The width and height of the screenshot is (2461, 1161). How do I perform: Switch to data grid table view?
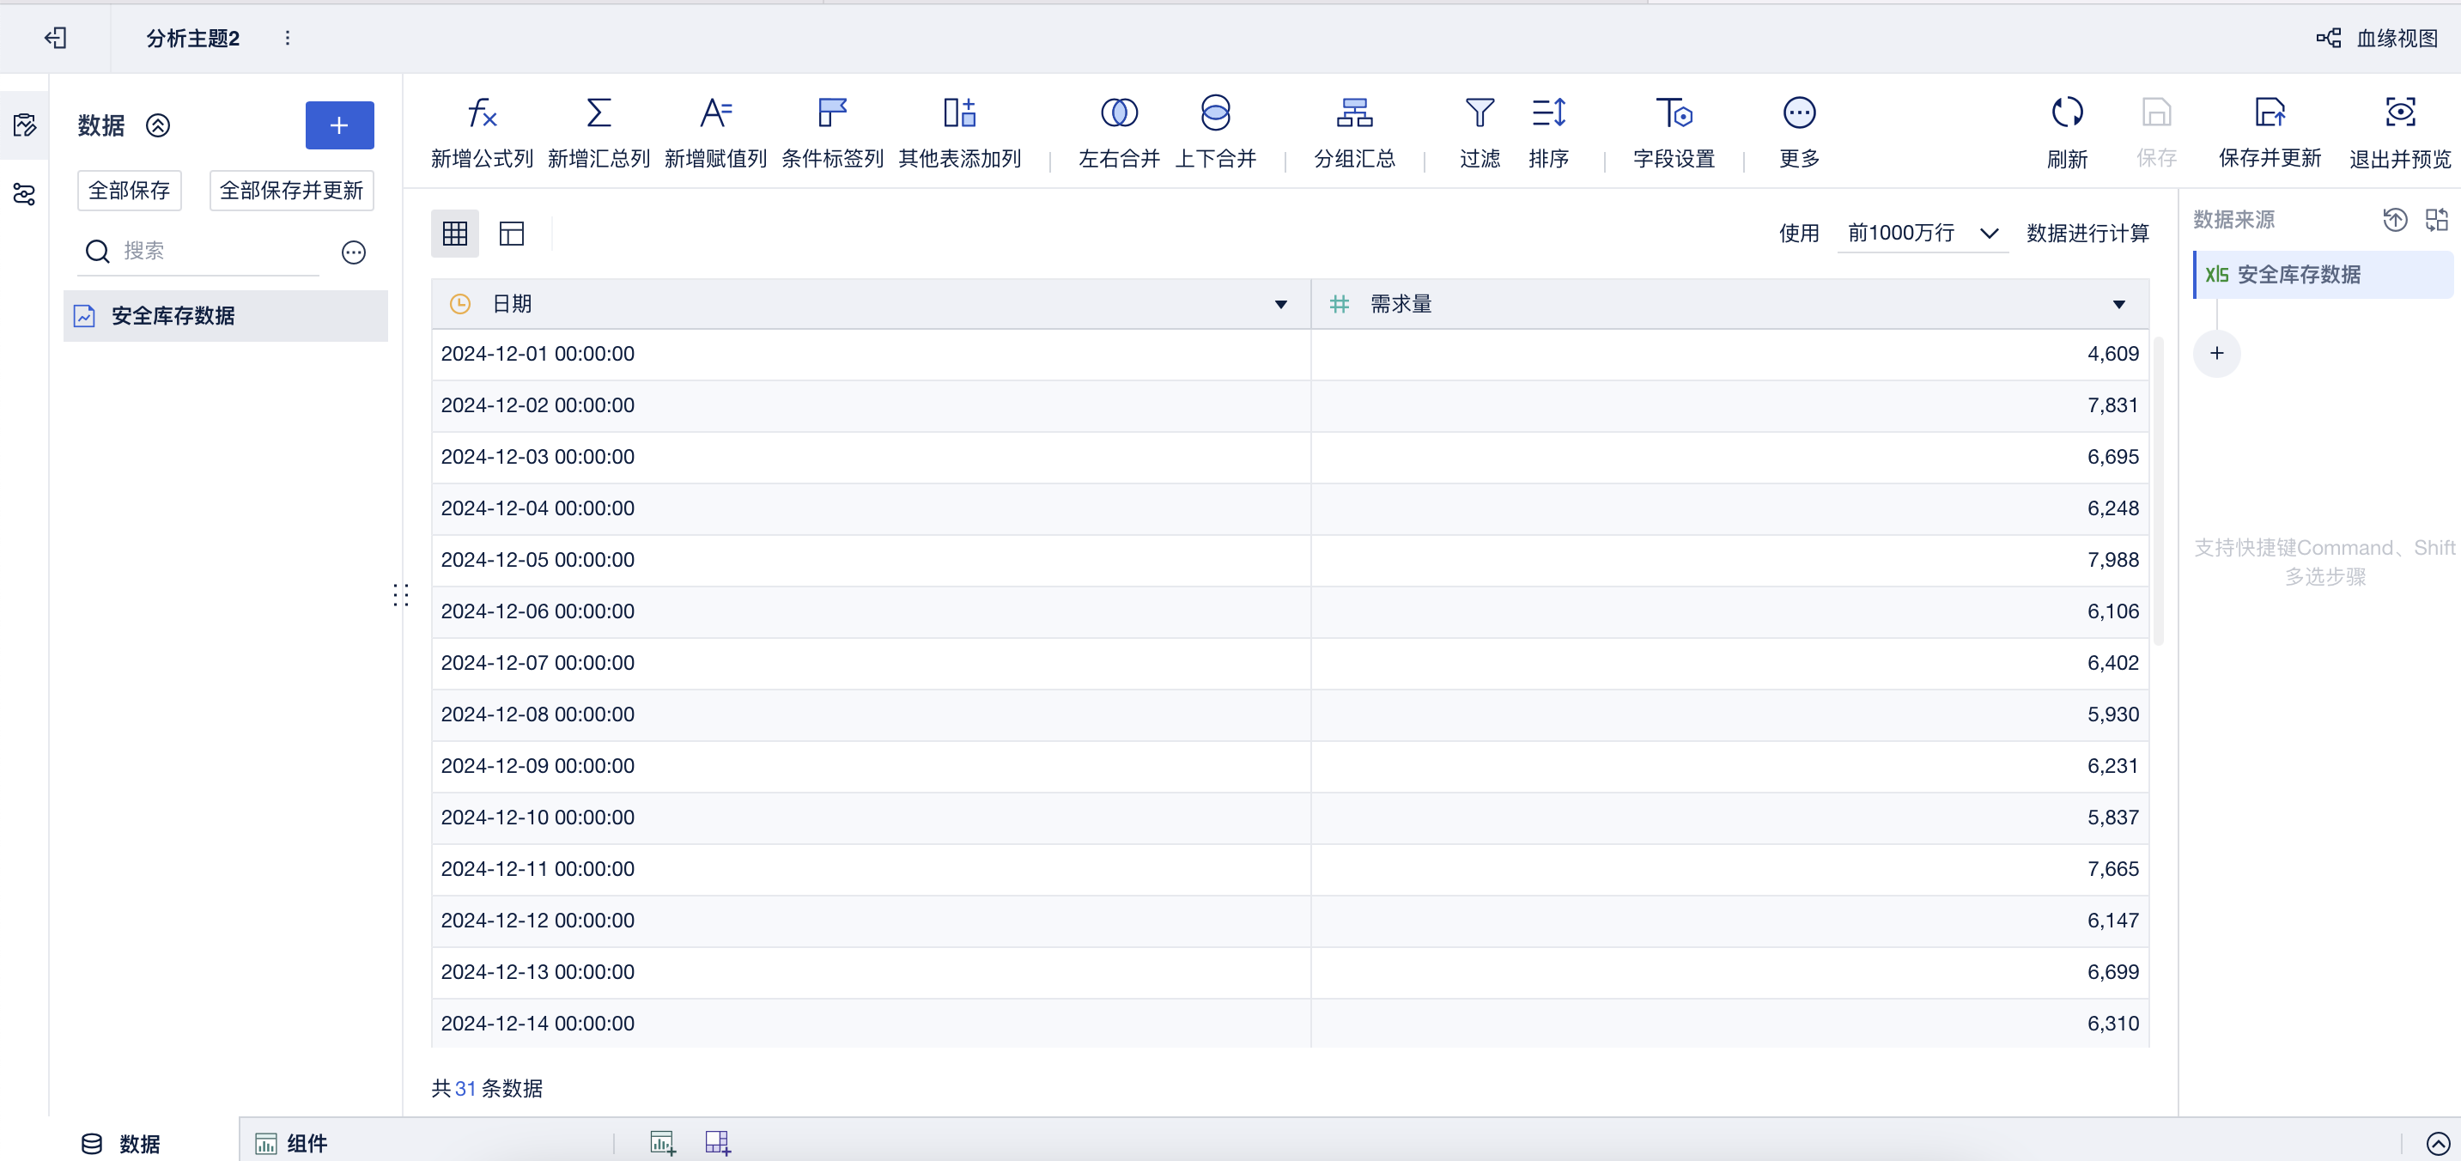coord(455,234)
